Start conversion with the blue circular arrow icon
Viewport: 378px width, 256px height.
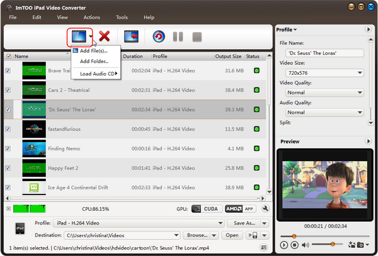[x=159, y=37]
